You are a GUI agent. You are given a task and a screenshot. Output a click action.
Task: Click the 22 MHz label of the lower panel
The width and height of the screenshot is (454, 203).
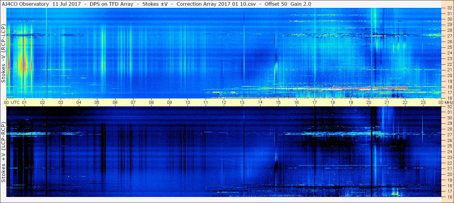449,163
